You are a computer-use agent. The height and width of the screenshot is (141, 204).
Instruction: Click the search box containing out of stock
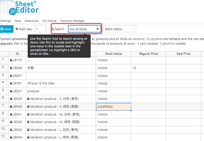[82, 29]
